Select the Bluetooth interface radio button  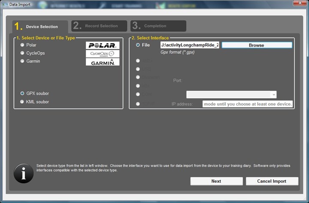(138, 77)
